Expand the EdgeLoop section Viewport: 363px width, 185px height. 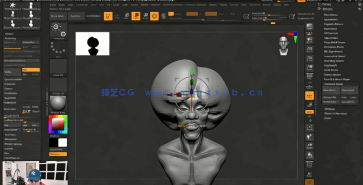coord(10,84)
